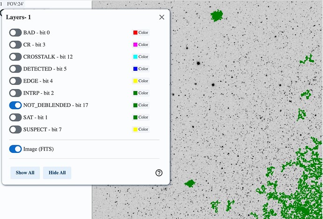Change color for BAD layer
This screenshot has width=323, height=219.
[x=141, y=33]
